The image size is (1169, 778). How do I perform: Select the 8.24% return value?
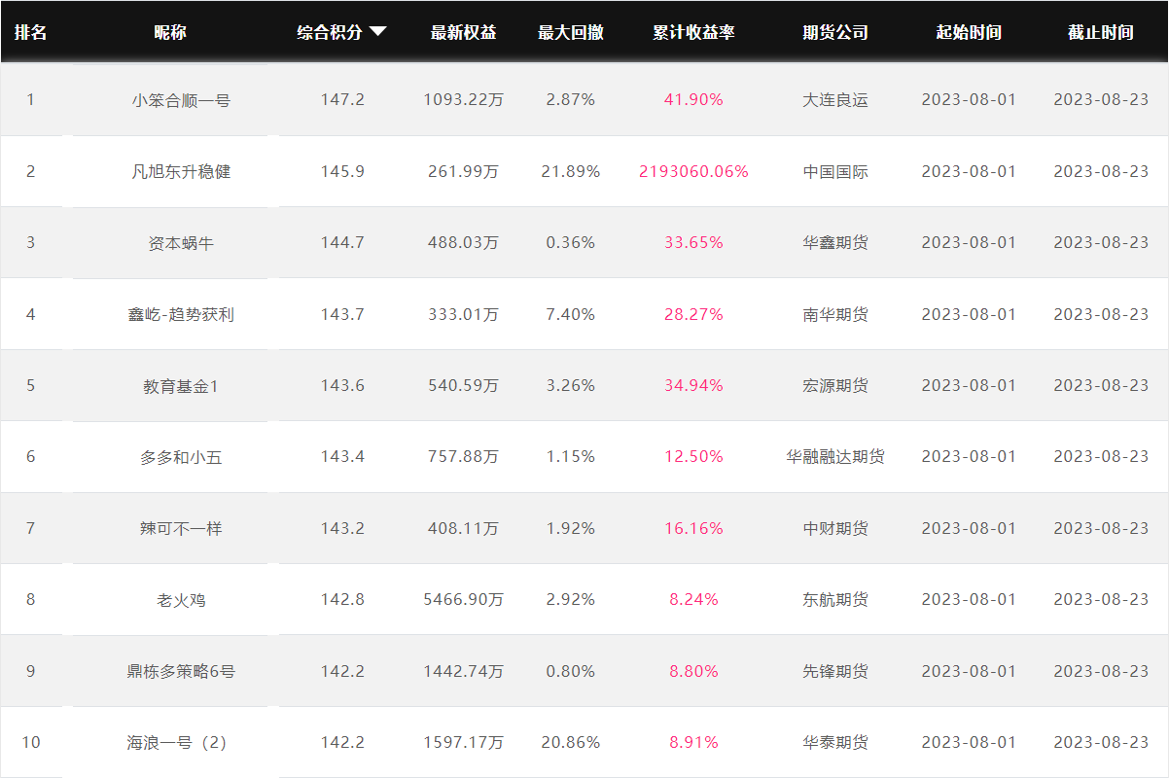pos(693,599)
